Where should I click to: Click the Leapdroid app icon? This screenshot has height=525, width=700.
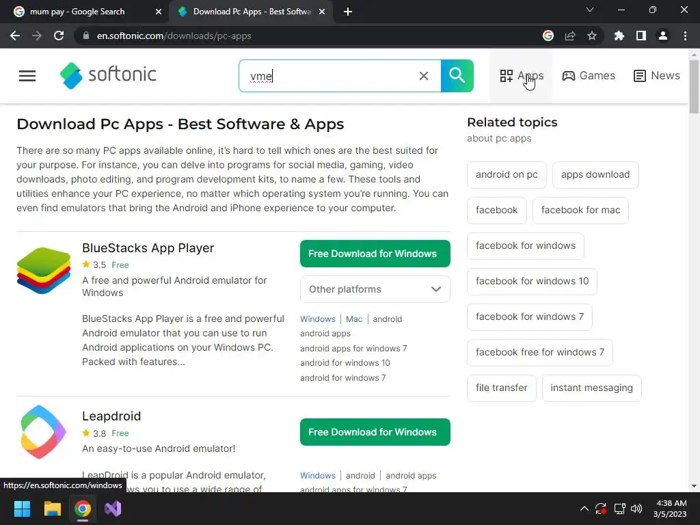click(43, 432)
